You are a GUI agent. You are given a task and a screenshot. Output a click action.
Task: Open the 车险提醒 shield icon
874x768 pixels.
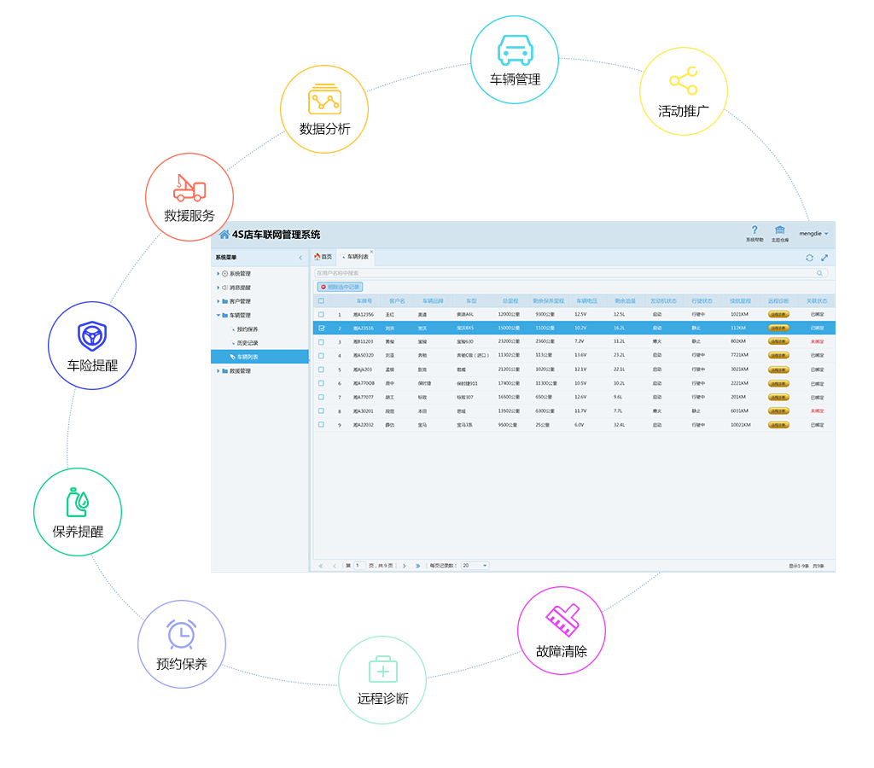[x=92, y=336]
